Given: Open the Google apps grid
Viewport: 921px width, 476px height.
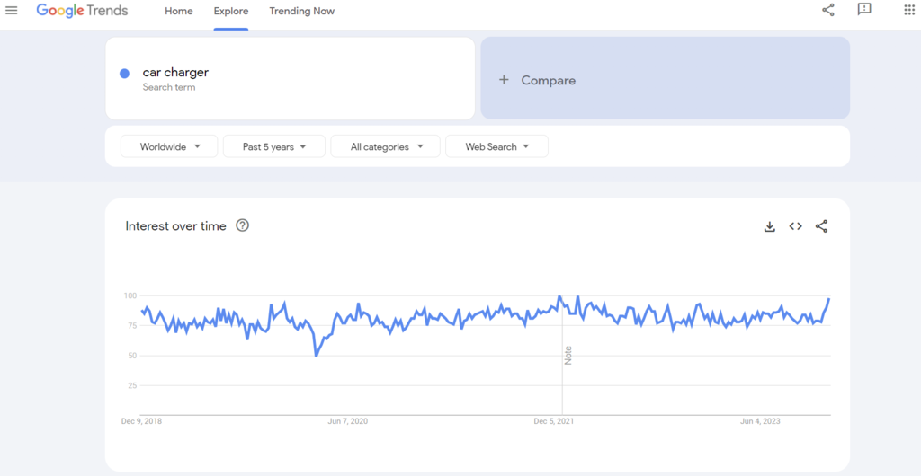Looking at the screenshot, I should point(908,11).
